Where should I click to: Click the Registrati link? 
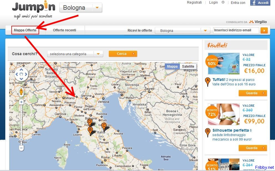pyautogui.click(x=194, y=2)
